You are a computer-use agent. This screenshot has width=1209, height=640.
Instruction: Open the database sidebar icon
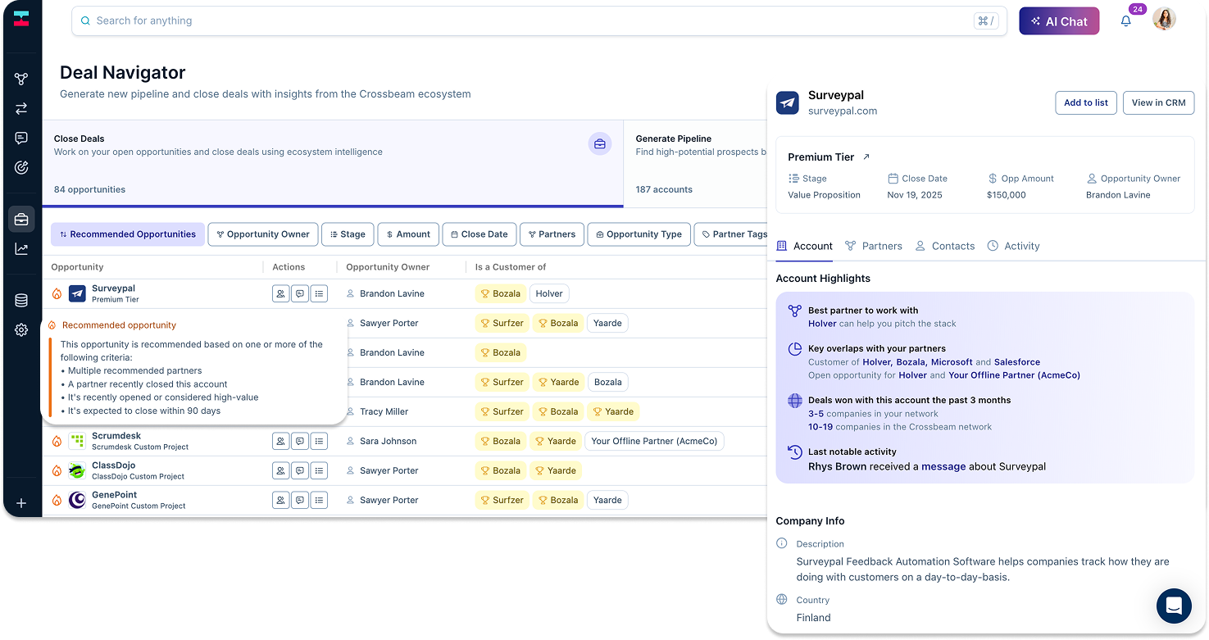click(21, 301)
